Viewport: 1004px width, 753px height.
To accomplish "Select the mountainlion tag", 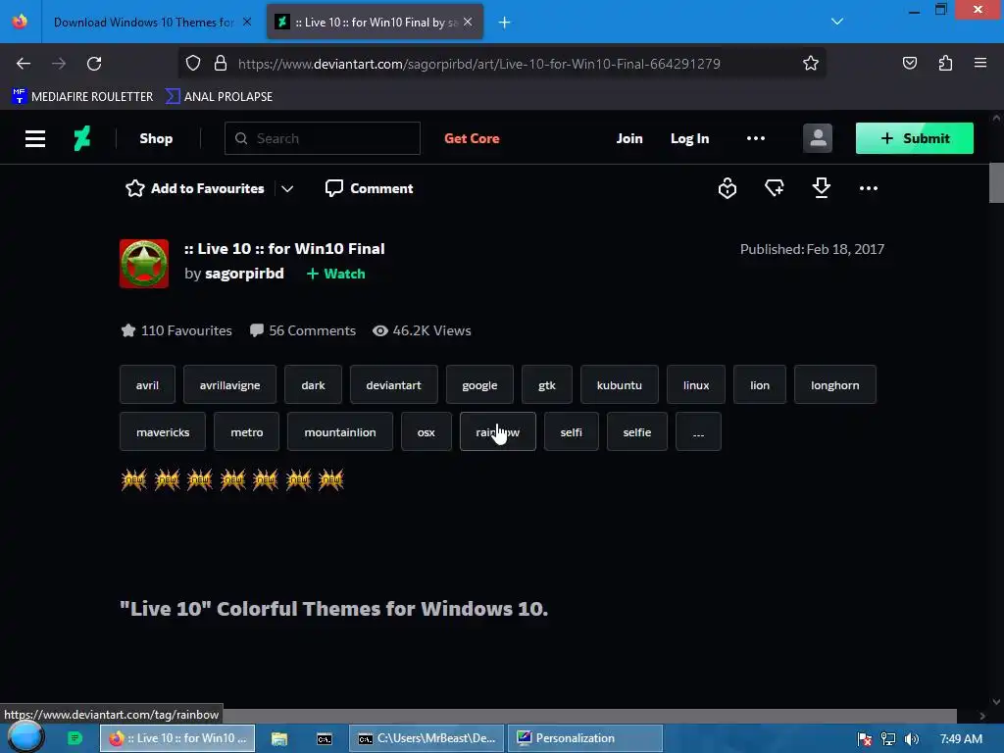I will point(340,432).
